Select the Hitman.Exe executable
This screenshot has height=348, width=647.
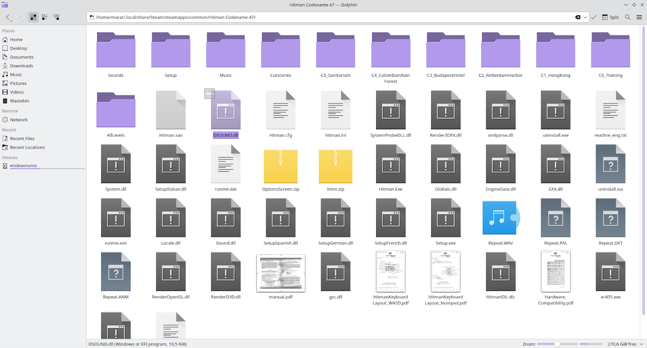(x=391, y=164)
